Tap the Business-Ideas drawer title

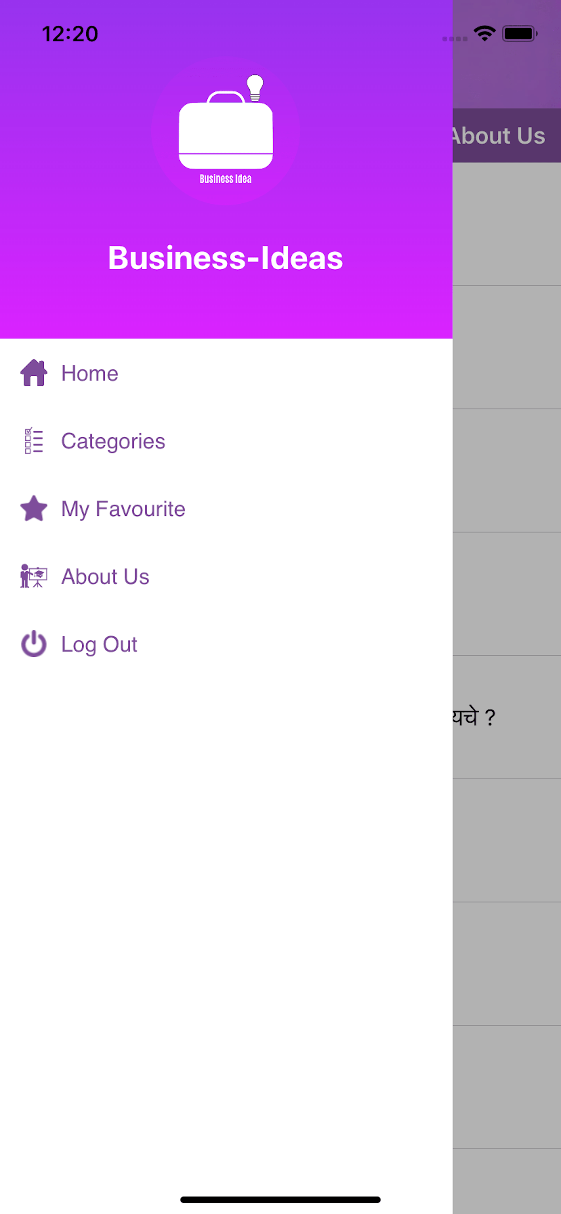(x=226, y=258)
